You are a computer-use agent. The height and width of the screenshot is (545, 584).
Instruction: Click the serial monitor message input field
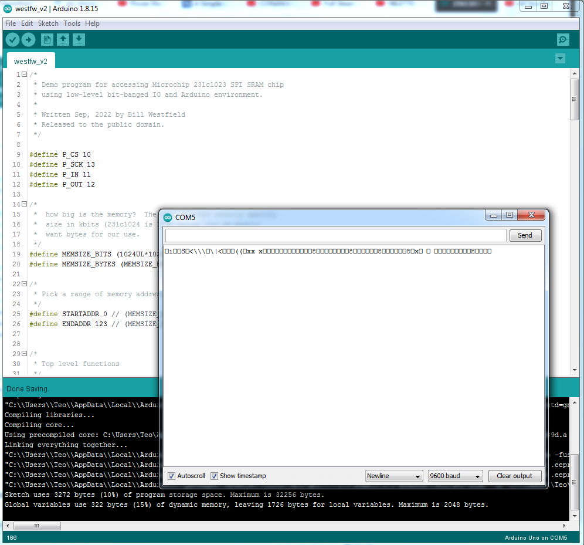[334, 235]
